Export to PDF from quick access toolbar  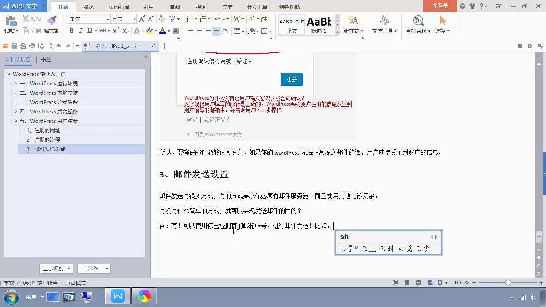pyautogui.click(x=23, y=46)
